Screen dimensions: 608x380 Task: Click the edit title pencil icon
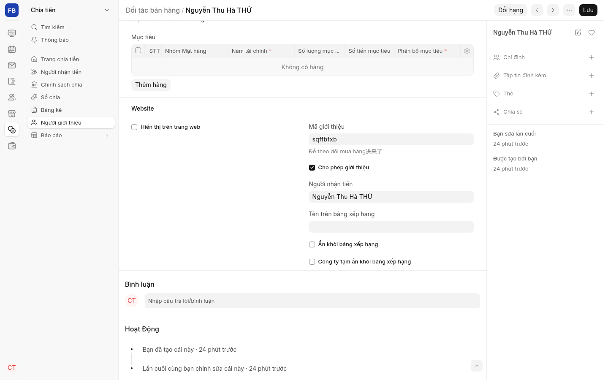(x=578, y=33)
